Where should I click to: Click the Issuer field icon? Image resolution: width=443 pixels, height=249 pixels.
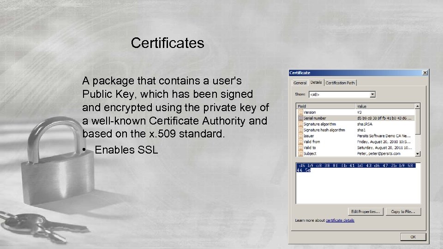300,136
